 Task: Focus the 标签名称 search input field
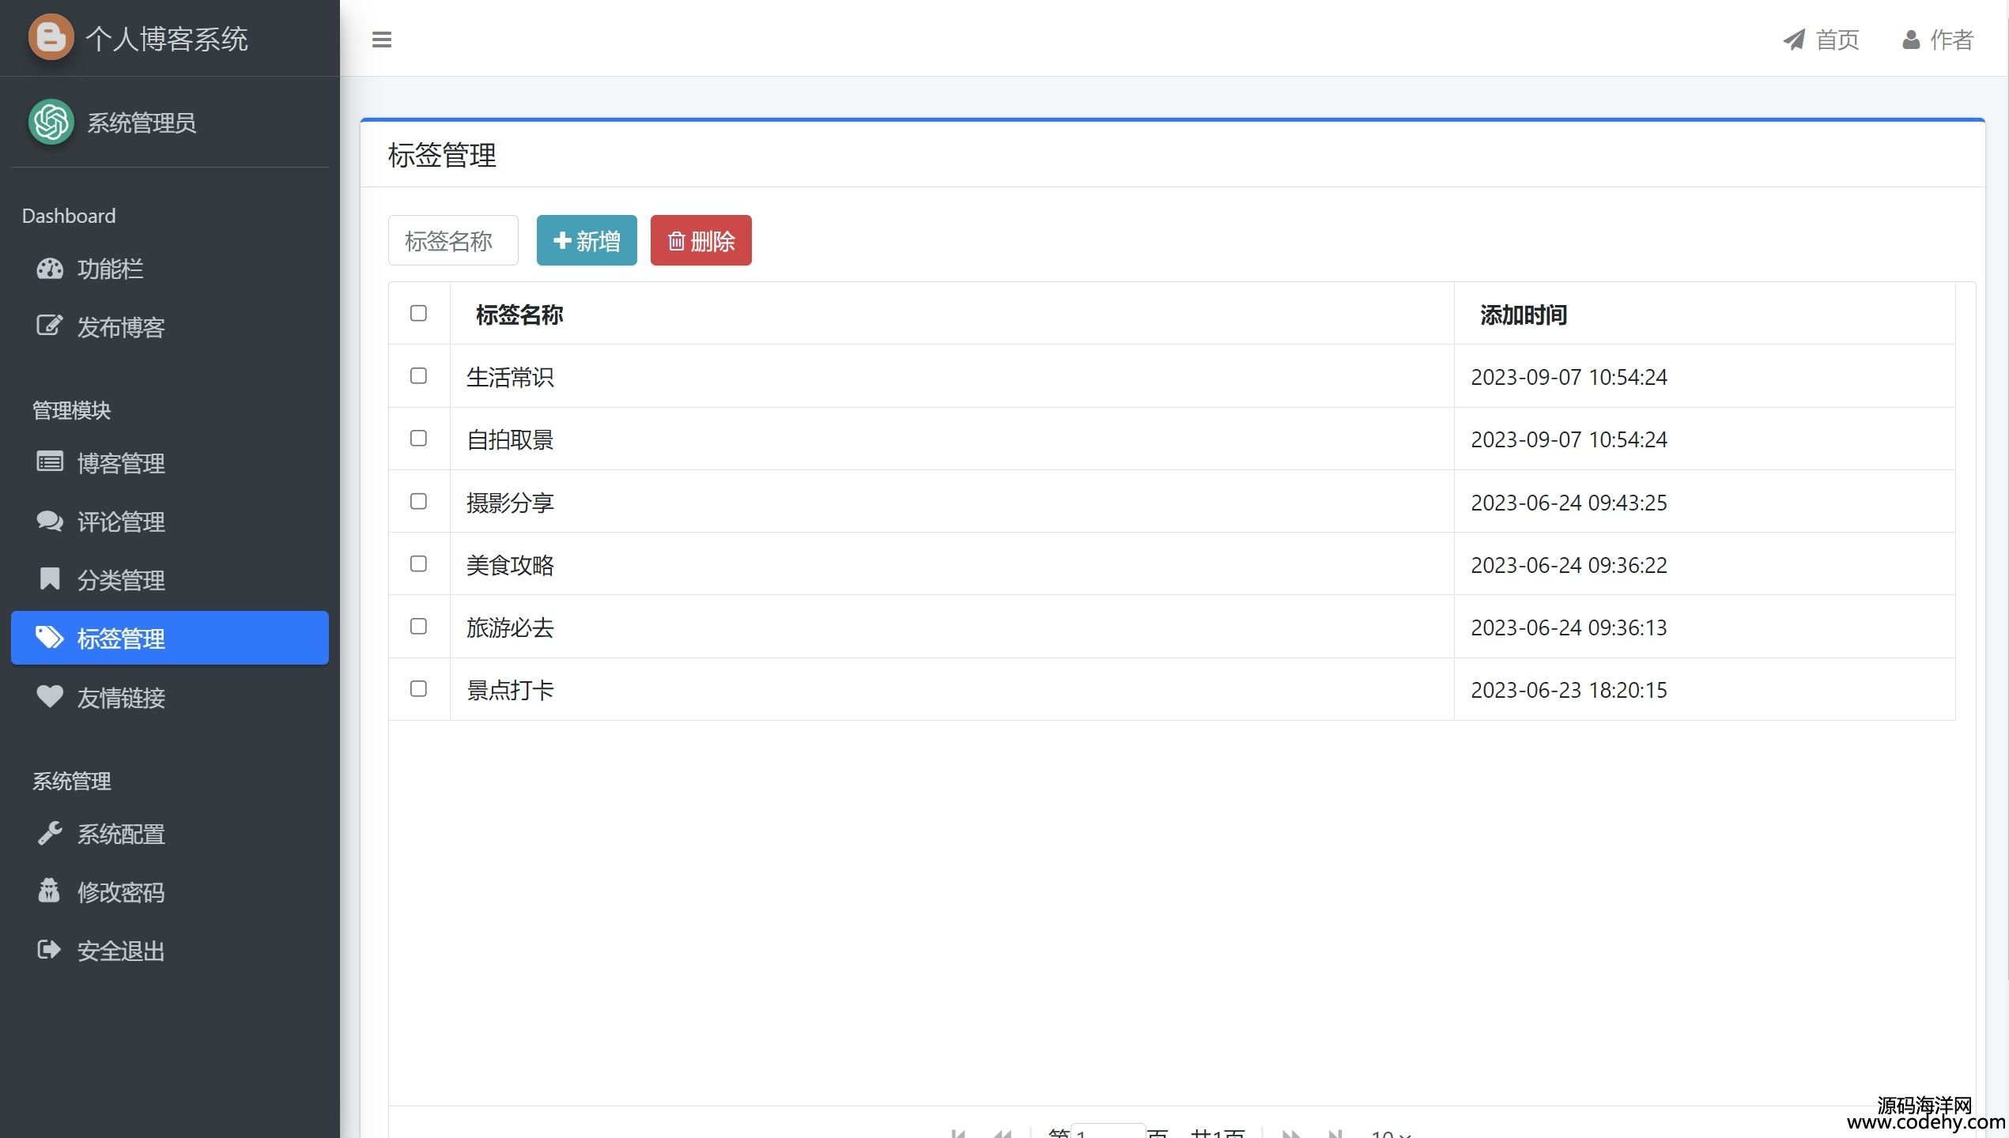(x=453, y=240)
